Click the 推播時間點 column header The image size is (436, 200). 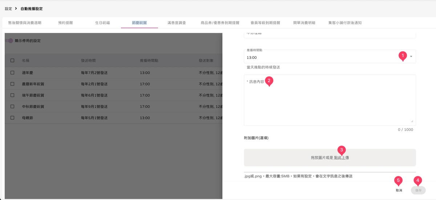149,60
